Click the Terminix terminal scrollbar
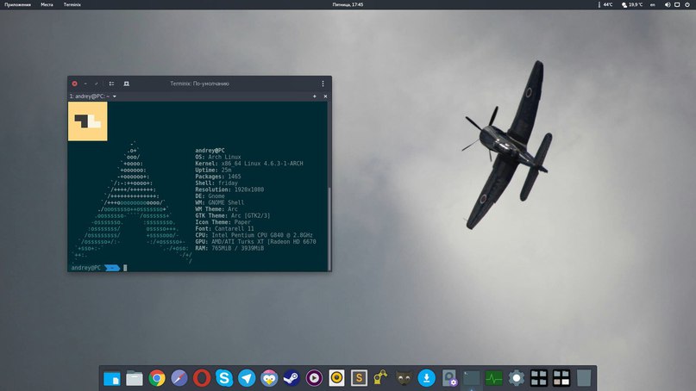The height and width of the screenshot is (391, 696). click(x=329, y=228)
